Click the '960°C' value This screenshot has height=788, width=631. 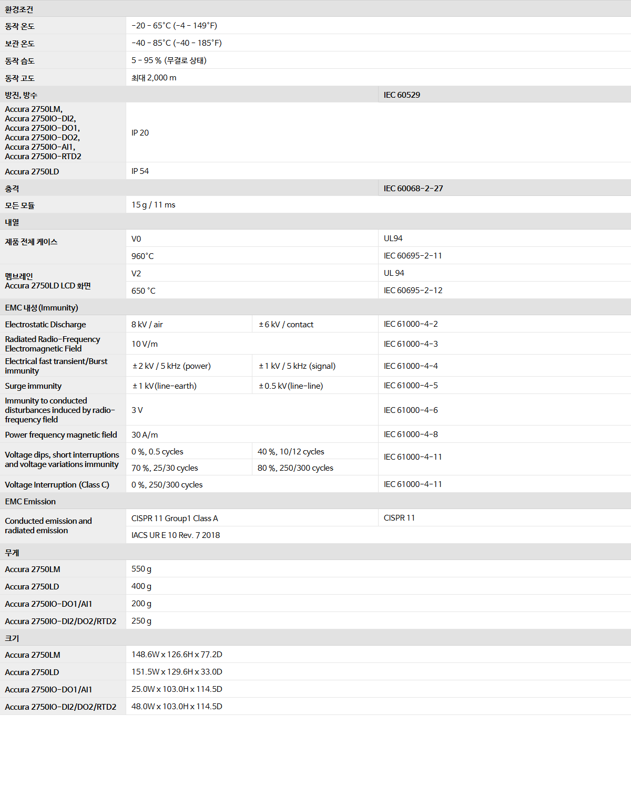point(143,256)
